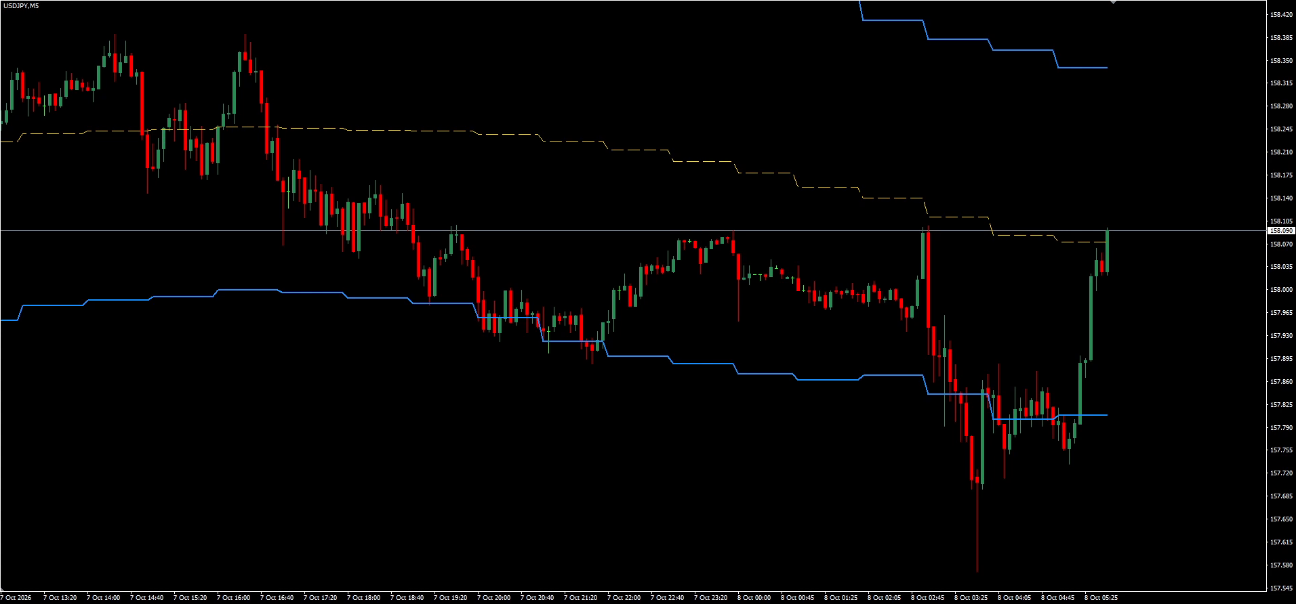
Task: Click the 8 Oct 01:25 time label
Action: pos(841,598)
